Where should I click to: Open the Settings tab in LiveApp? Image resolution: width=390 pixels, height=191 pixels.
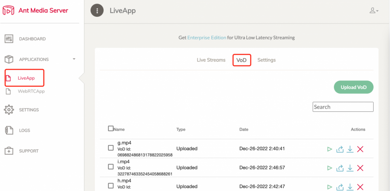pyautogui.click(x=267, y=60)
